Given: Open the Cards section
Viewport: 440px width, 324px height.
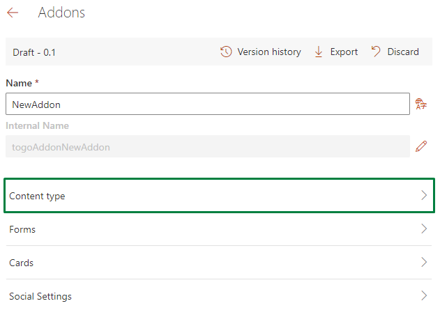Looking at the screenshot, I should pos(219,263).
